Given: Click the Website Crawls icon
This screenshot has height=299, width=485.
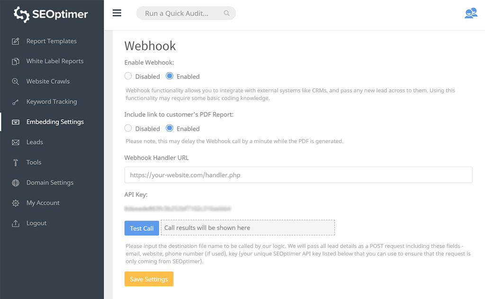Looking at the screenshot, I should [16, 81].
